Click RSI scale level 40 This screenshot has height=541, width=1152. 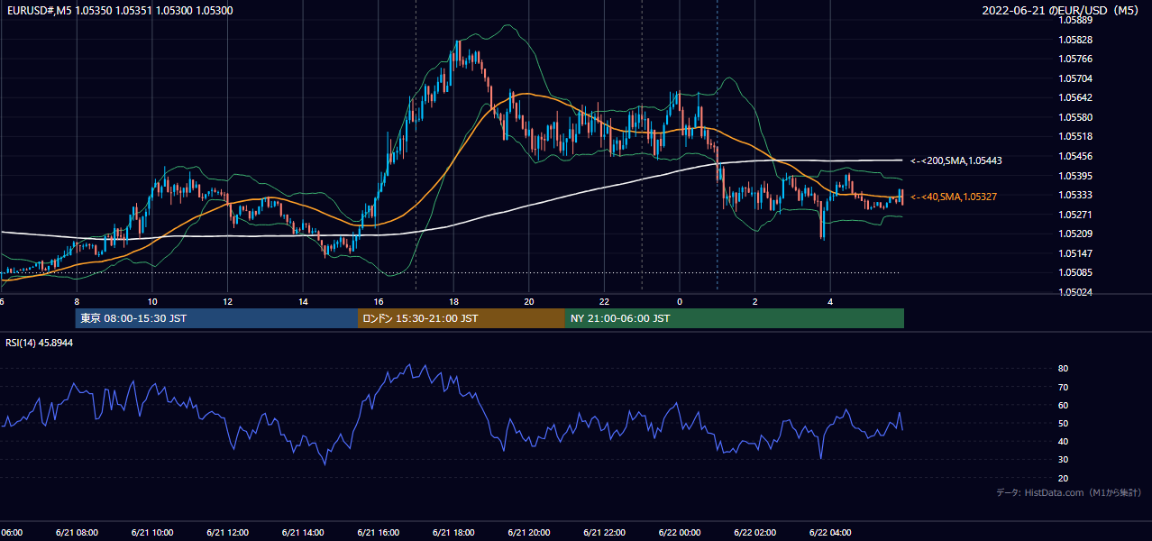click(x=1063, y=441)
